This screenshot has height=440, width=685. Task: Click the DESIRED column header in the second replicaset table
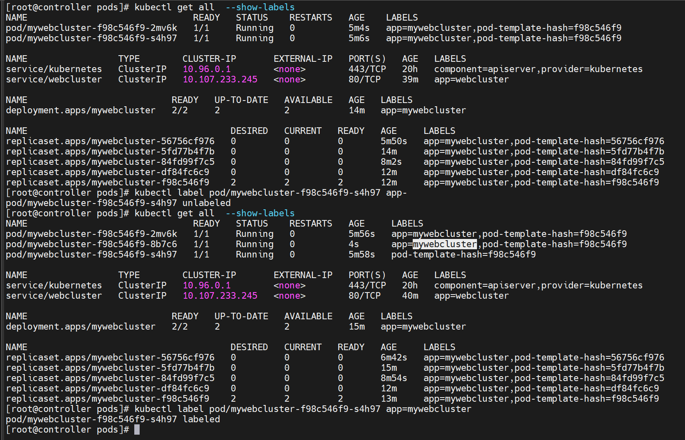[249, 347]
